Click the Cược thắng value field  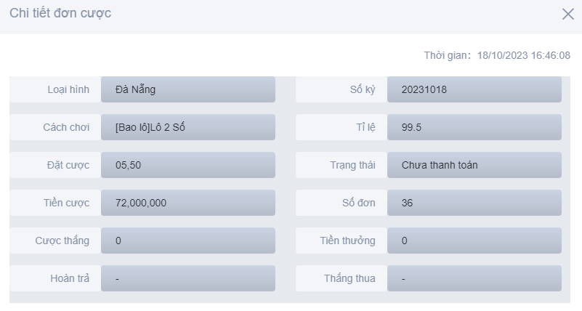[x=188, y=241]
